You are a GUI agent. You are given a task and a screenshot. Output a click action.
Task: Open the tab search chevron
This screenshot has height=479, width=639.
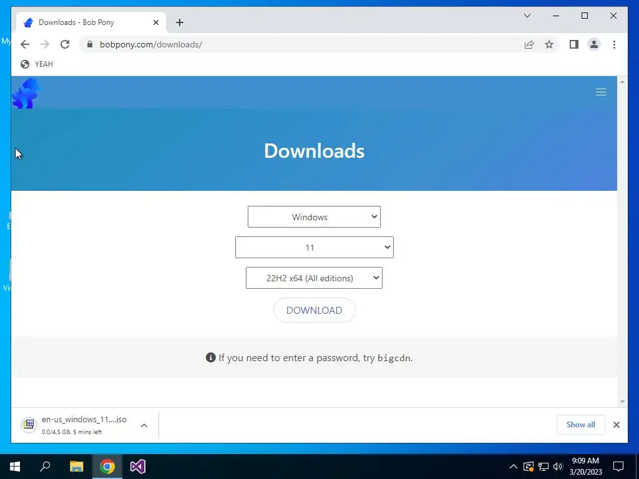[x=527, y=16]
